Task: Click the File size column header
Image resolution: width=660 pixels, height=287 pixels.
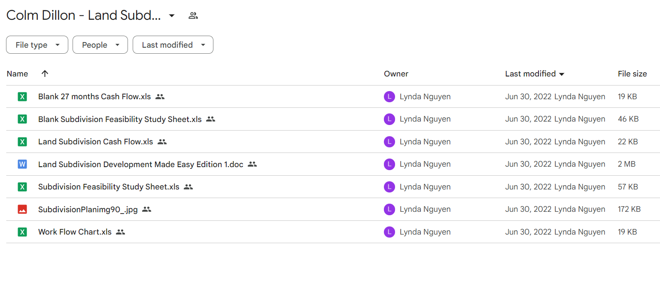Action: pos(632,74)
